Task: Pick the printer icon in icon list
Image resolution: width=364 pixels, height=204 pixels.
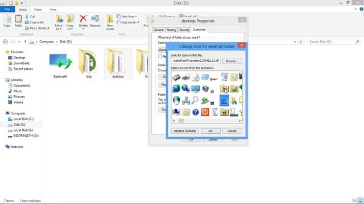Action: coord(186,77)
